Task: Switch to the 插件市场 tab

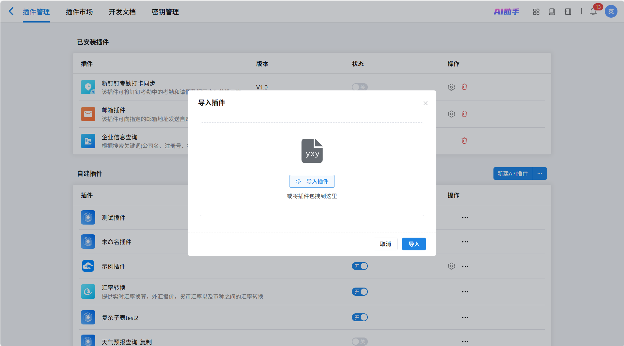Action: (x=79, y=12)
